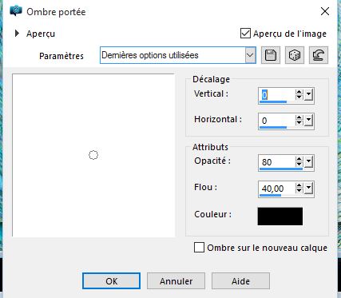
Task: Open the Flou slider popup arrow
Action: 308,189
